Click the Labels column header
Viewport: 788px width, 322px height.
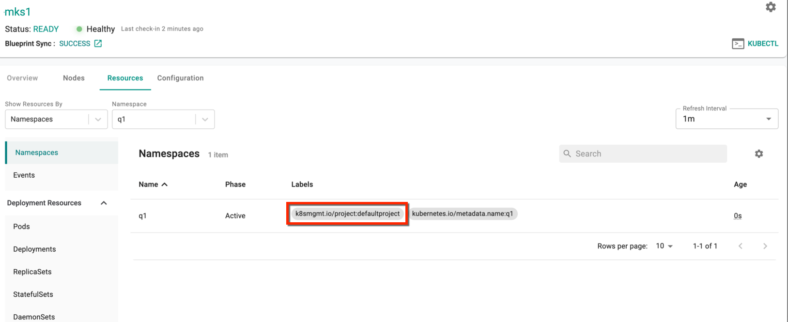(302, 184)
